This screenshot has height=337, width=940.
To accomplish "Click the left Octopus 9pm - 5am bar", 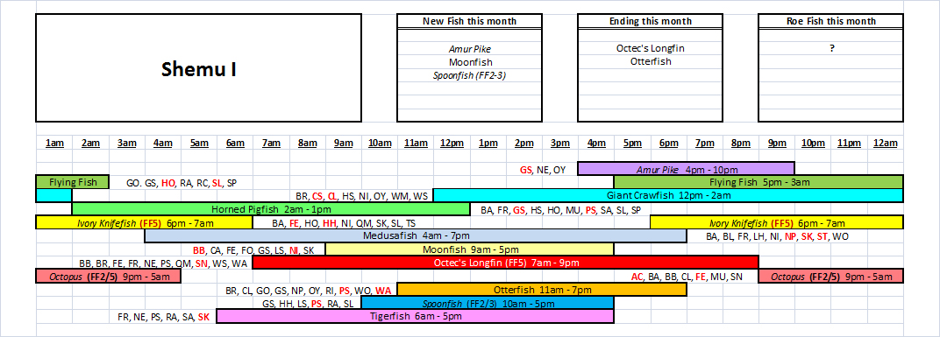I will pyautogui.click(x=108, y=276).
